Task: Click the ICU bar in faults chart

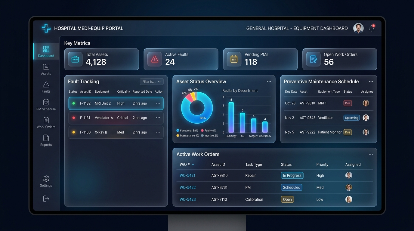Action: 243,123
